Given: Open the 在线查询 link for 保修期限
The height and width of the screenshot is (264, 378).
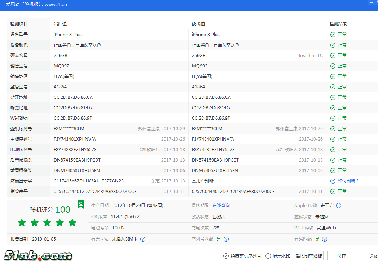Looking at the screenshot, I should [221, 205].
